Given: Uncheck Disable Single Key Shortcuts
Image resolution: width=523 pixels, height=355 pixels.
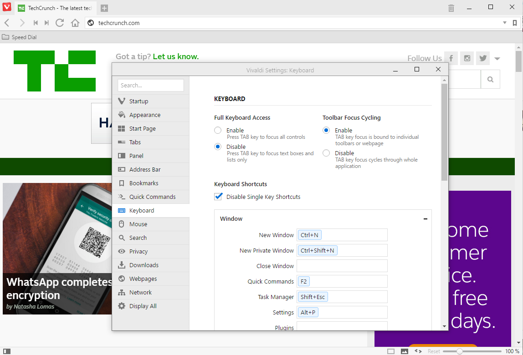Looking at the screenshot, I should [218, 197].
